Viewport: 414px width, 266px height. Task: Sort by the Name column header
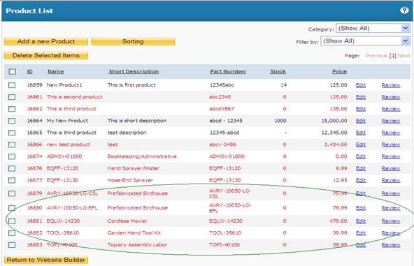click(x=55, y=71)
